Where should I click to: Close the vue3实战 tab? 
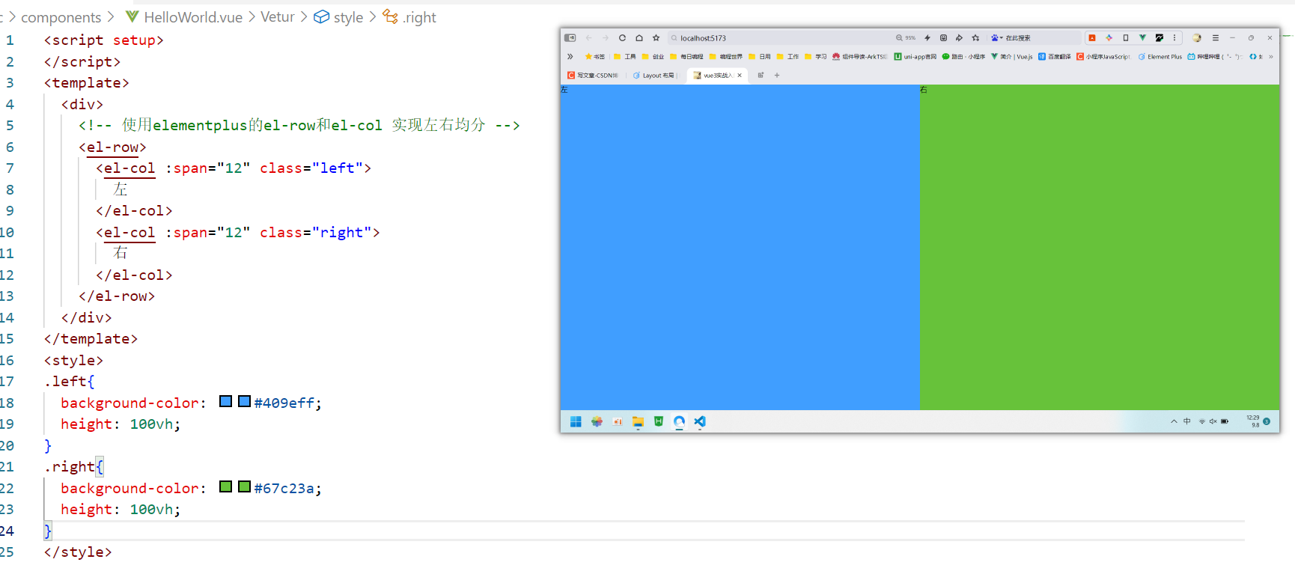(740, 75)
